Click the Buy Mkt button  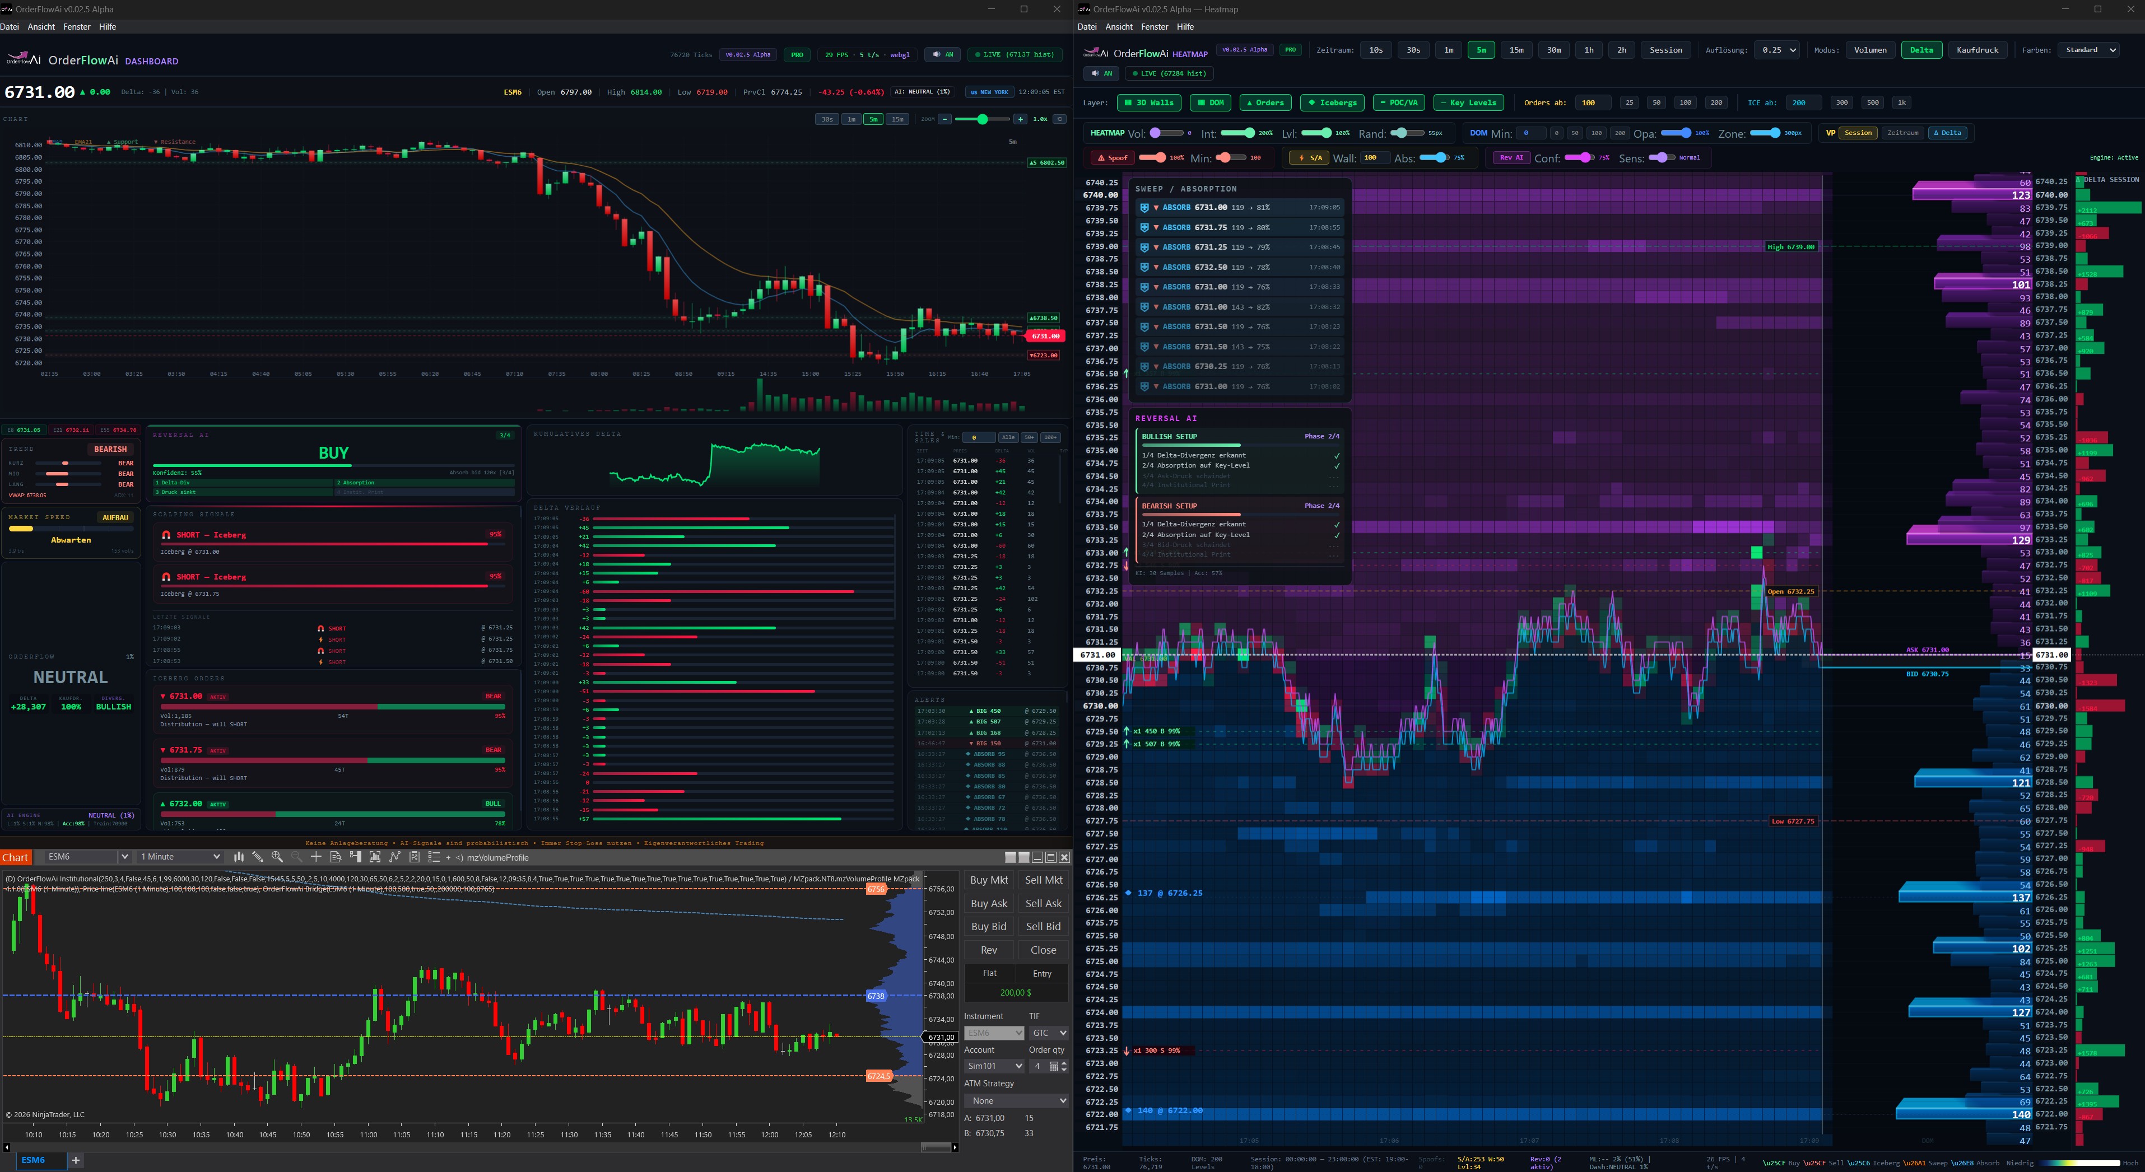click(x=989, y=880)
